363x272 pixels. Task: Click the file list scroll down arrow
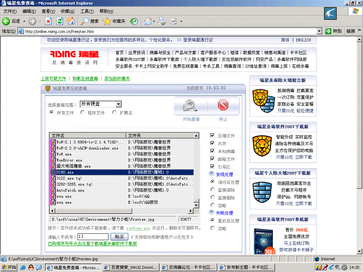coord(196,205)
